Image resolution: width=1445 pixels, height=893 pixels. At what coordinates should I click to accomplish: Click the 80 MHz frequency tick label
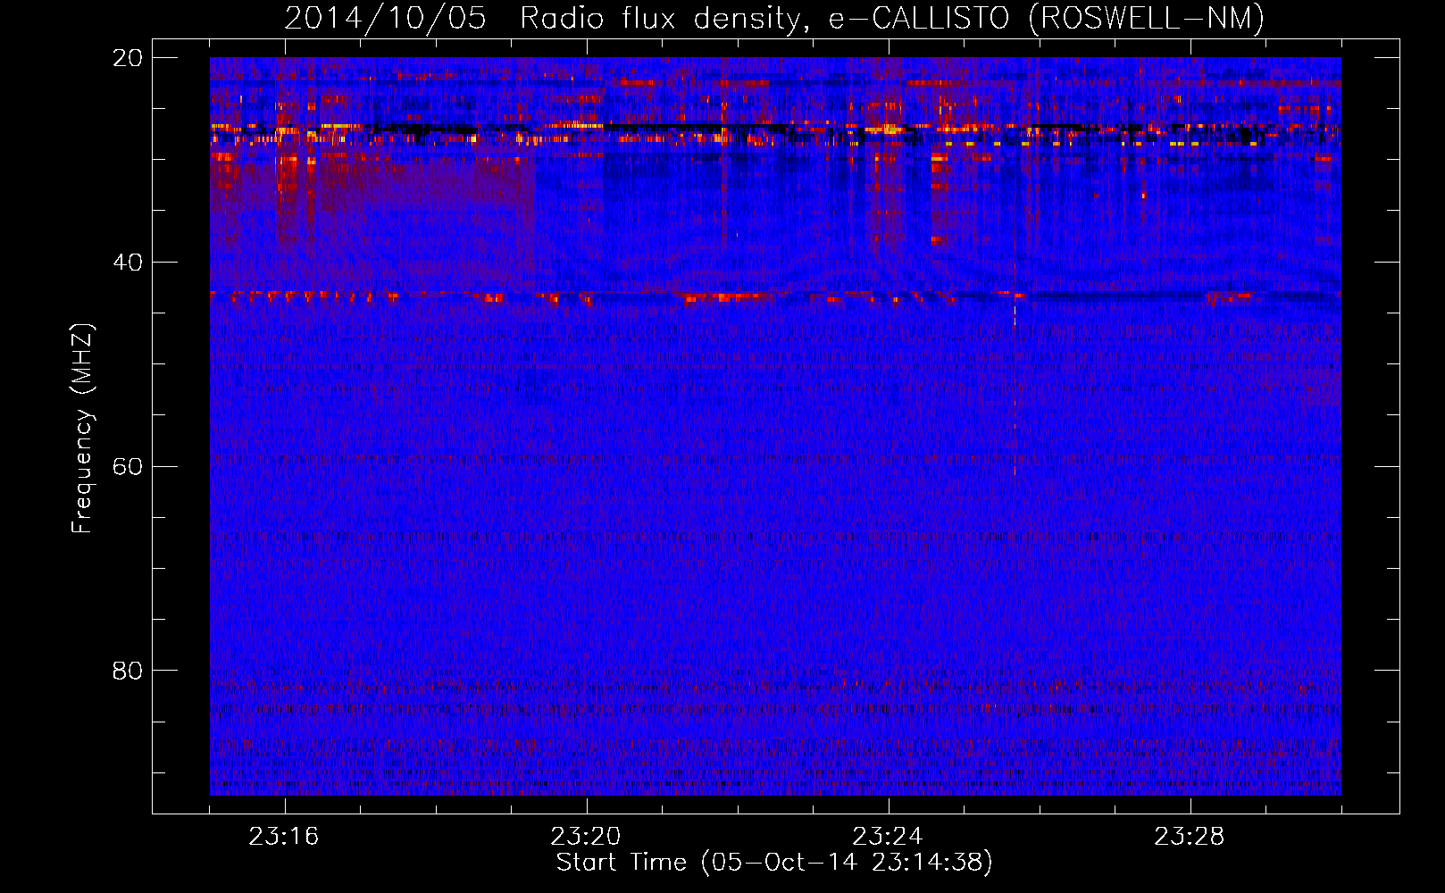click(x=128, y=671)
